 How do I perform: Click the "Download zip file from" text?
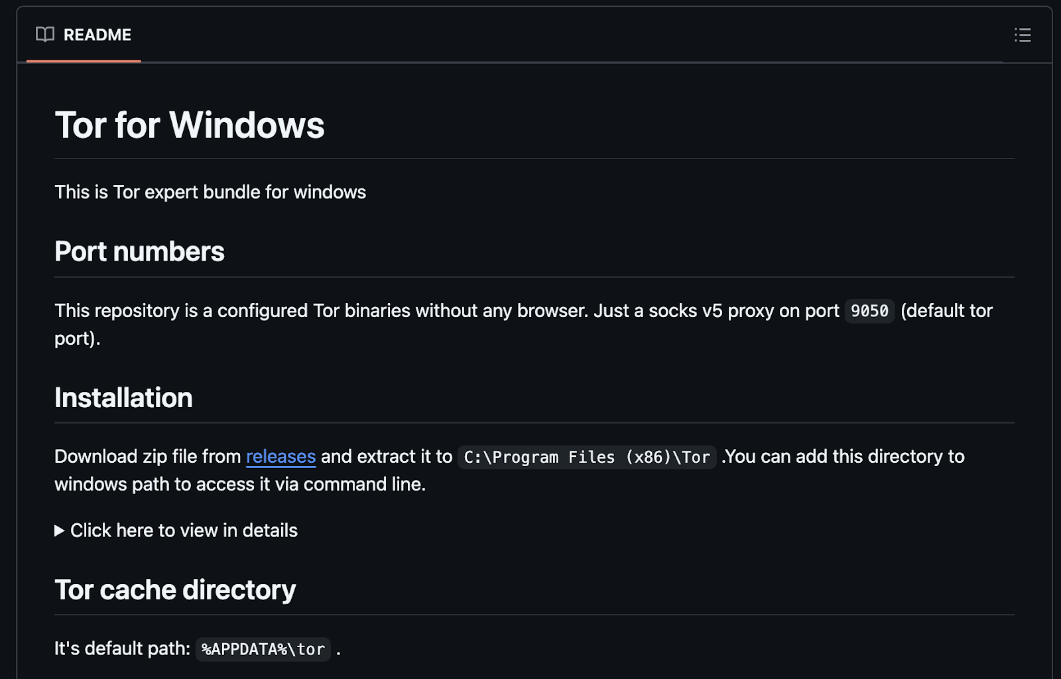147,457
